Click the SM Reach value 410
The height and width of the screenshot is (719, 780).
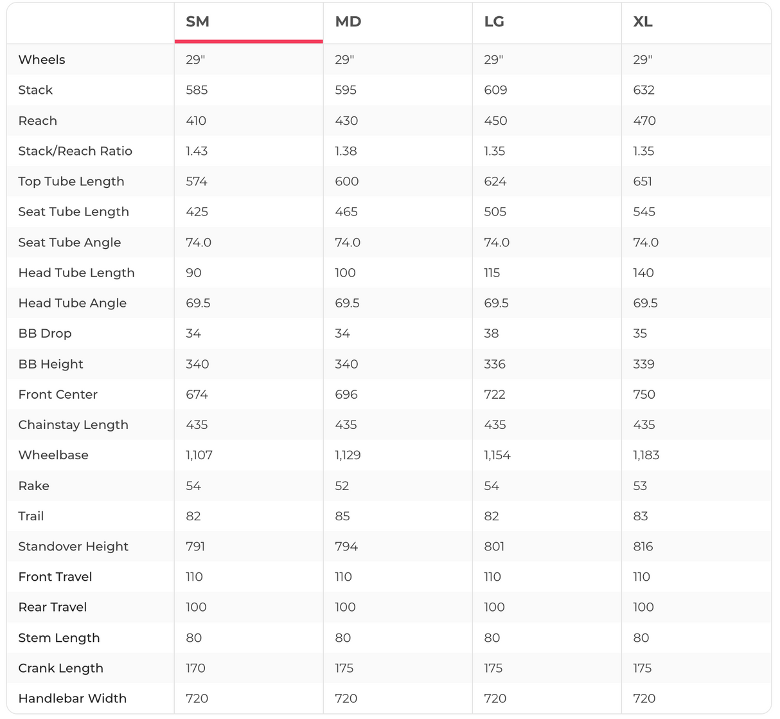click(196, 121)
